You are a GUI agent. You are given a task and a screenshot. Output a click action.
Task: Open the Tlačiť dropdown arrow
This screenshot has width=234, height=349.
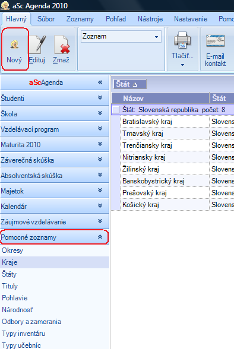click(x=182, y=65)
